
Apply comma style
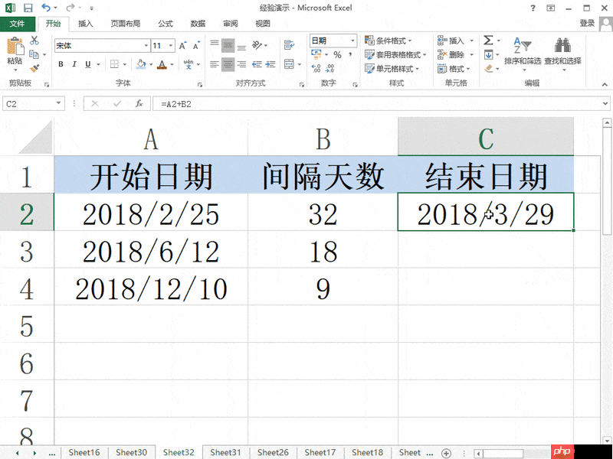pyautogui.click(x=350, y=54)
